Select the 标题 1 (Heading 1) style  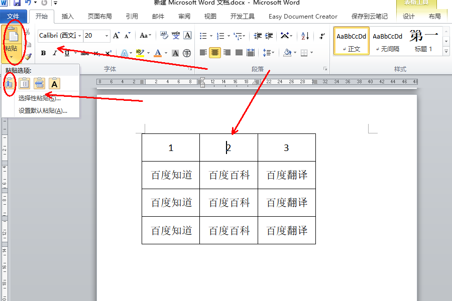pyautogui.click(x=424, y=41)
